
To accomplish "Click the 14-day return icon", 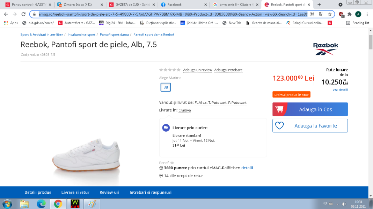I will (161, 176).
